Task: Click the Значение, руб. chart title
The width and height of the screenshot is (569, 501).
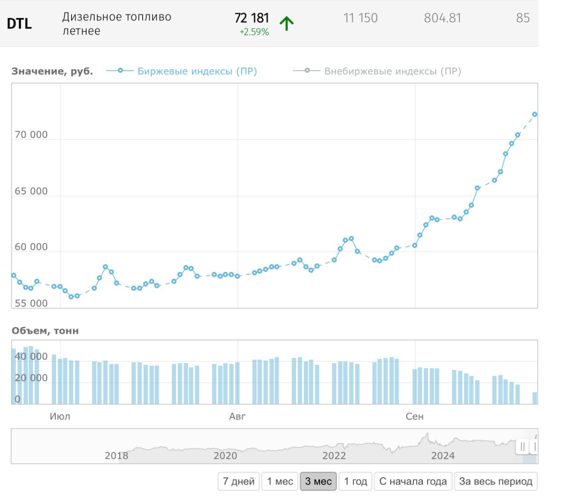Action: pos(52,71)
